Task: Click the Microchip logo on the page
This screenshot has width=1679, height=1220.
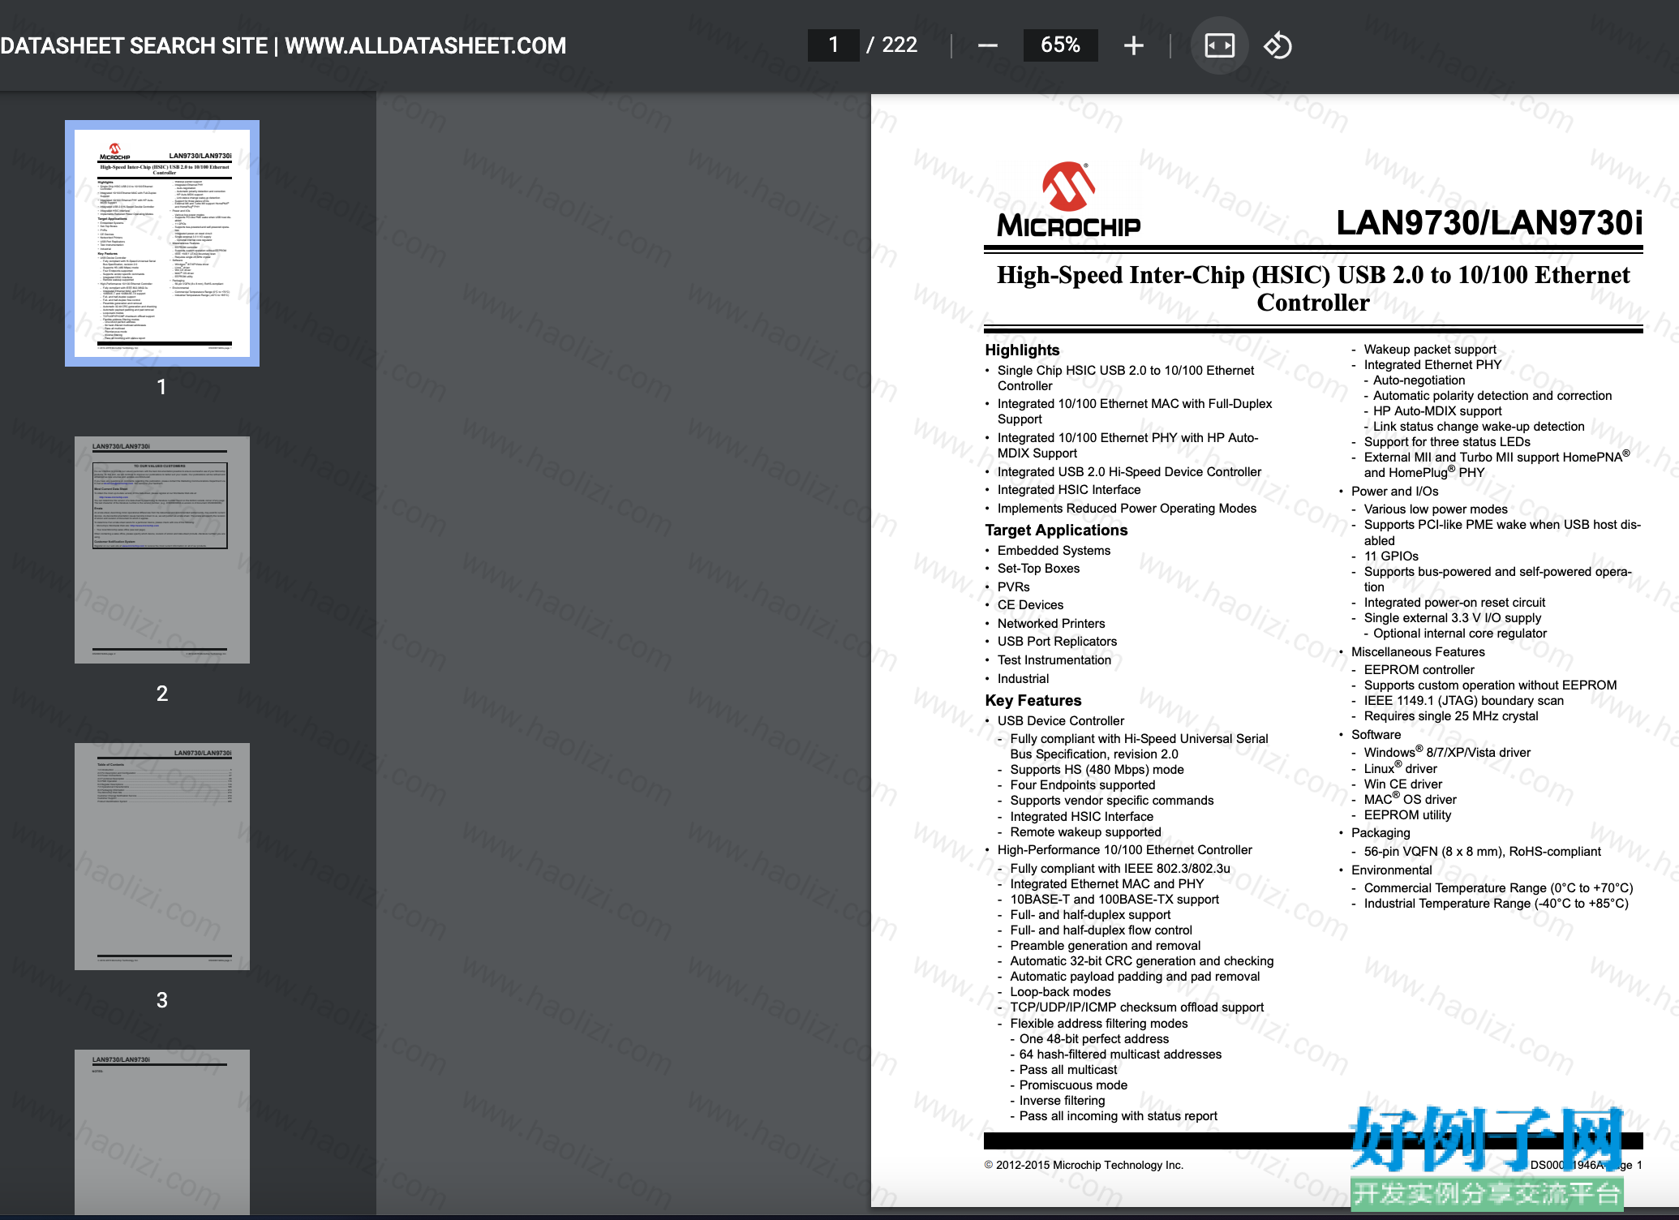Action: tap(1068, 200)
